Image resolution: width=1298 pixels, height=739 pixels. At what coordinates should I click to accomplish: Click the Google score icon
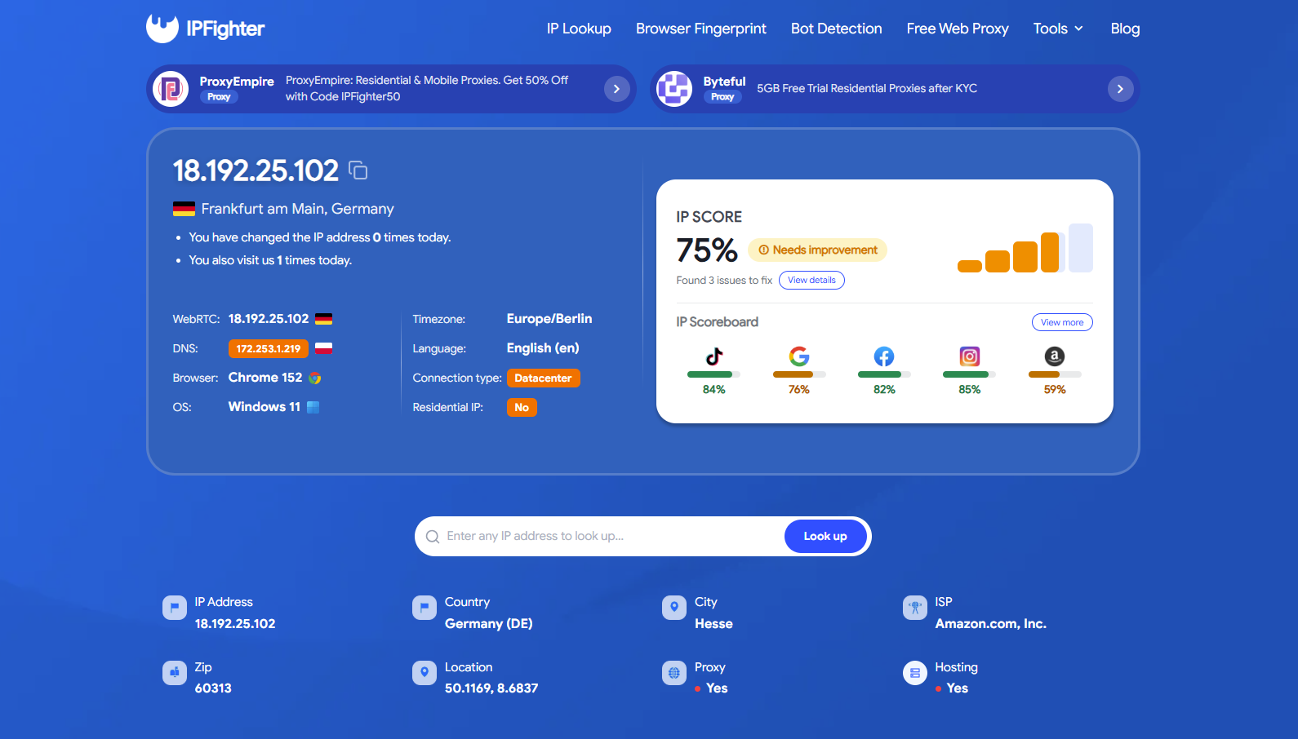799,356
